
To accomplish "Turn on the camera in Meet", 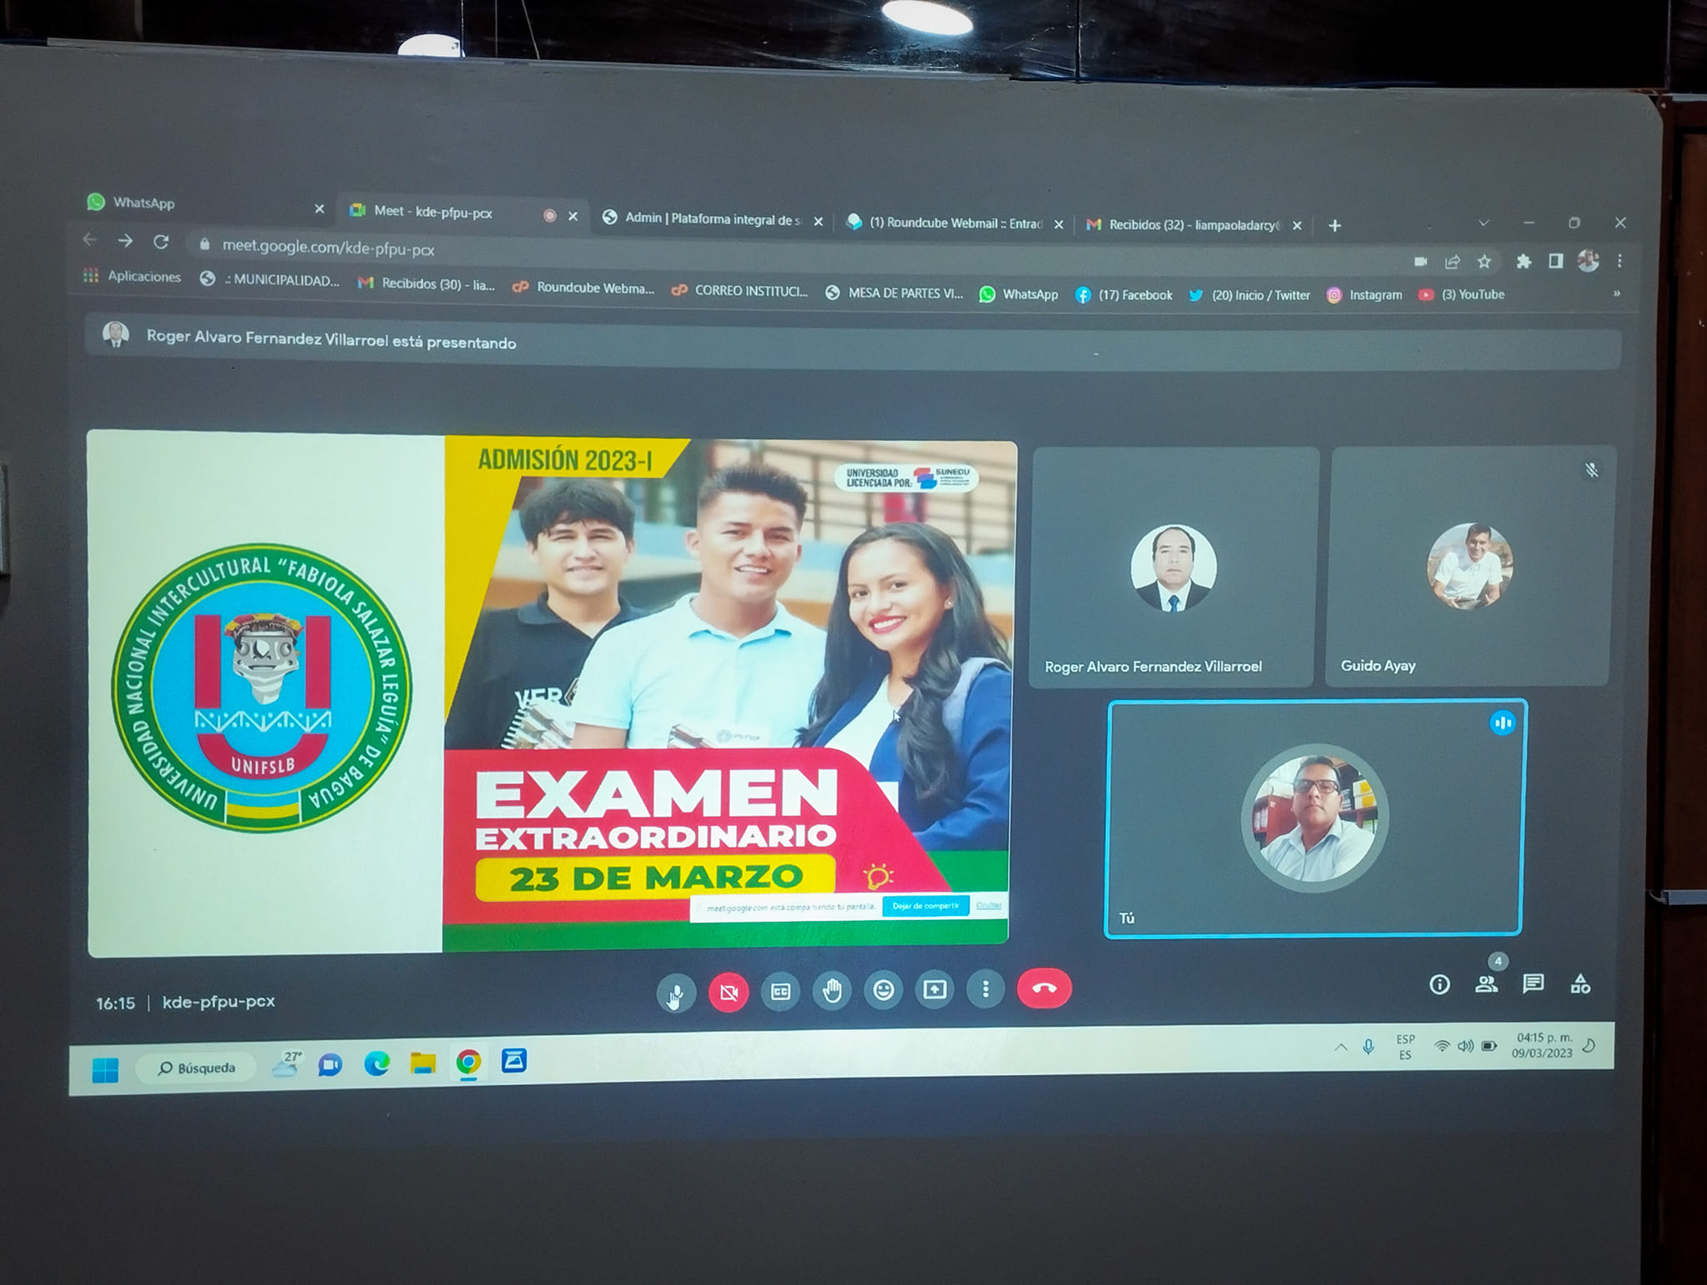I will (x=728, y=992).
